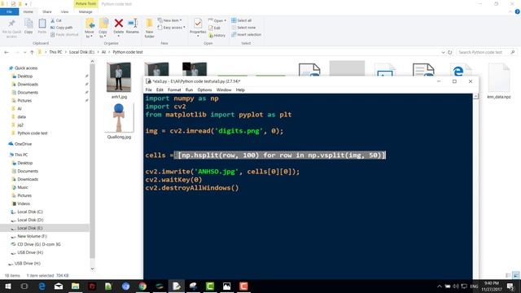Select Local Disk (C:) in tree
The height and width of the screenshot is (293, 521).
30,212
